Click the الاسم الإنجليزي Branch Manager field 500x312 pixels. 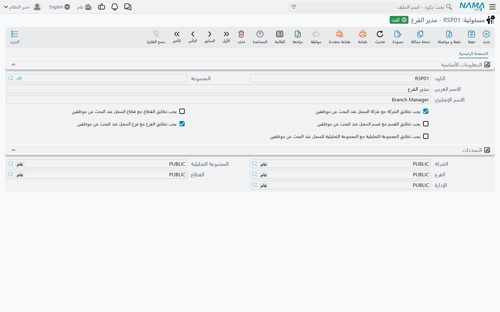pos(218,100)
